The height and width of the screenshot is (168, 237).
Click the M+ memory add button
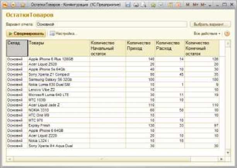tap(195, 5)
